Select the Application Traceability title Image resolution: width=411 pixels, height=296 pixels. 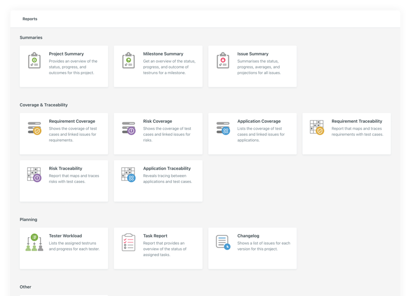point(167,169)
